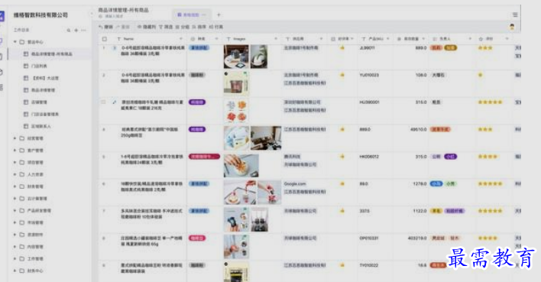Image resolution: width=541 pixels, height=282 pixels.
Task: Click the 重做 redo button
Action: pyautogui.click(x=123, y=27)
